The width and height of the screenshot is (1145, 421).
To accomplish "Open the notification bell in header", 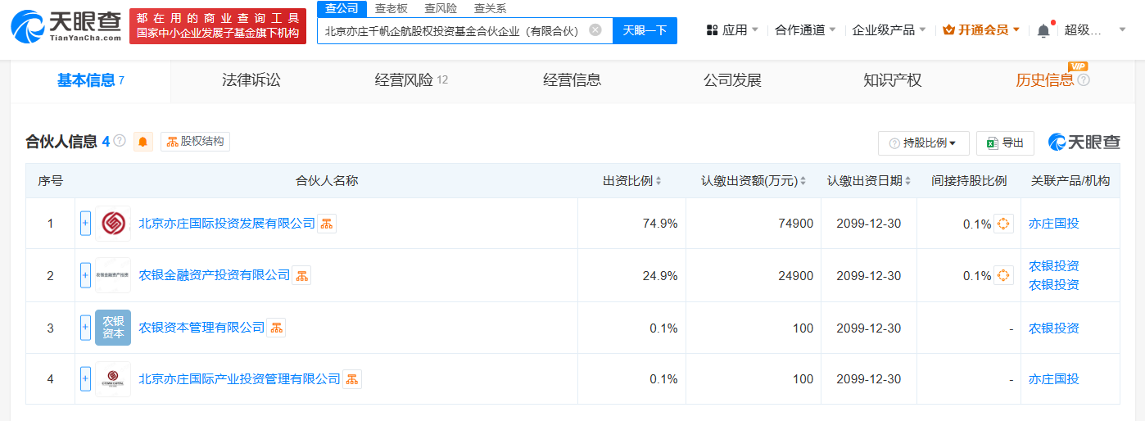I will (x=1043, y=30).
